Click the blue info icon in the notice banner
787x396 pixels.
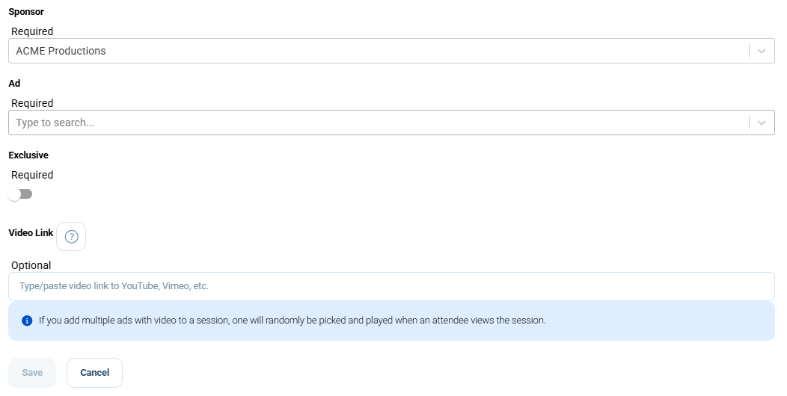(27, 321)
